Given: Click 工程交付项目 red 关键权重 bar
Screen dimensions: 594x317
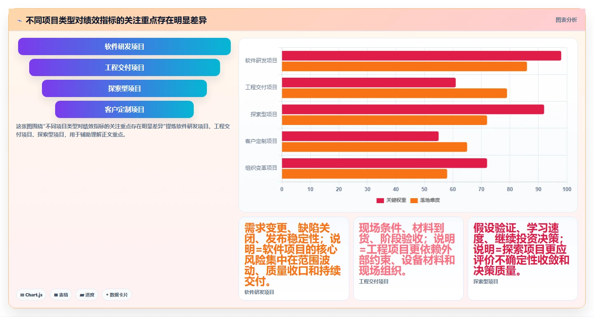Looking at the screenshot, I should 369,82.
